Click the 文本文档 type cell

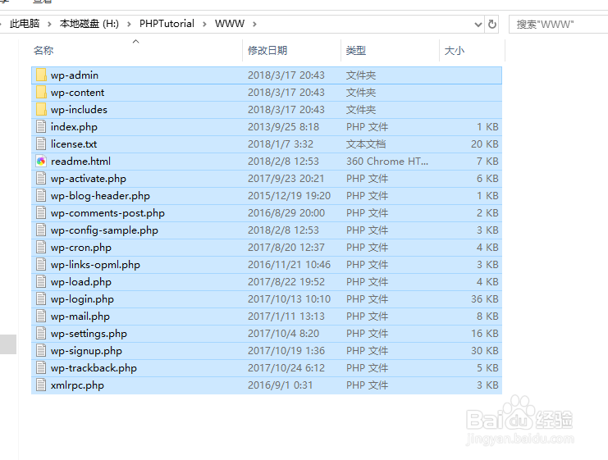coord(366,144)
